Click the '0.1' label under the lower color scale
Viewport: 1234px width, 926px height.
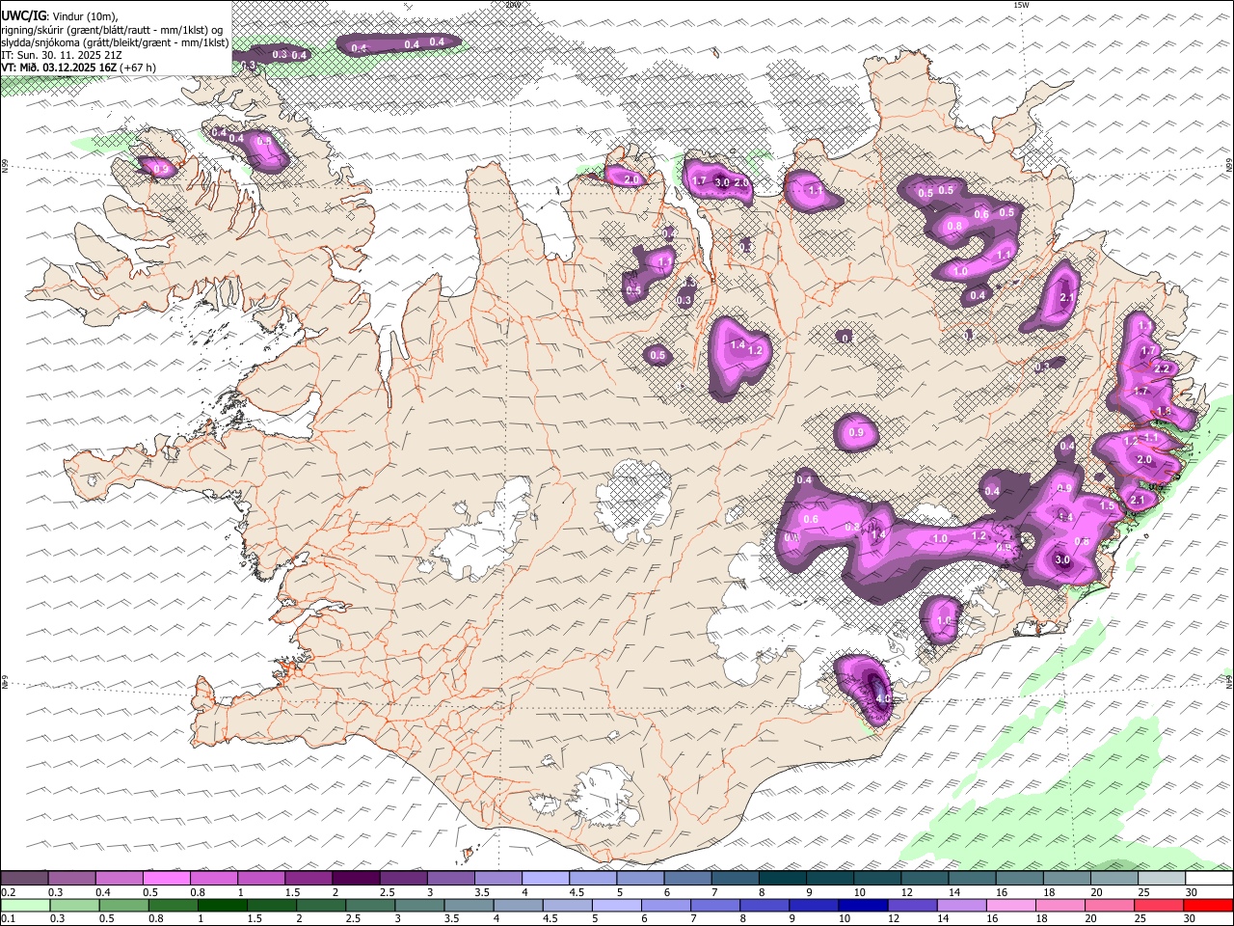(x=9, y=918)
